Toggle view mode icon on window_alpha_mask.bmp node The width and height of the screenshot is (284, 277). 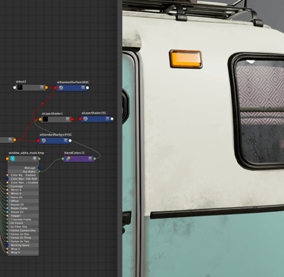coord(35,158)
